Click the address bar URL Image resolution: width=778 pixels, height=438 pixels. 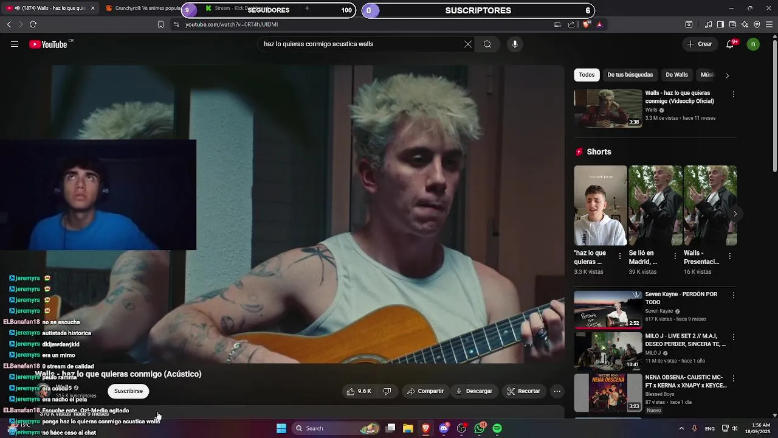[x=232, y=24]
